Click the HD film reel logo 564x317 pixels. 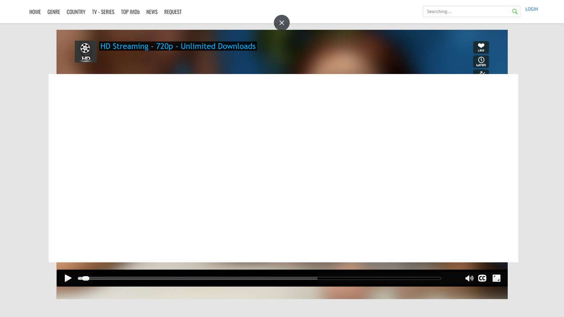pos(86,52)
